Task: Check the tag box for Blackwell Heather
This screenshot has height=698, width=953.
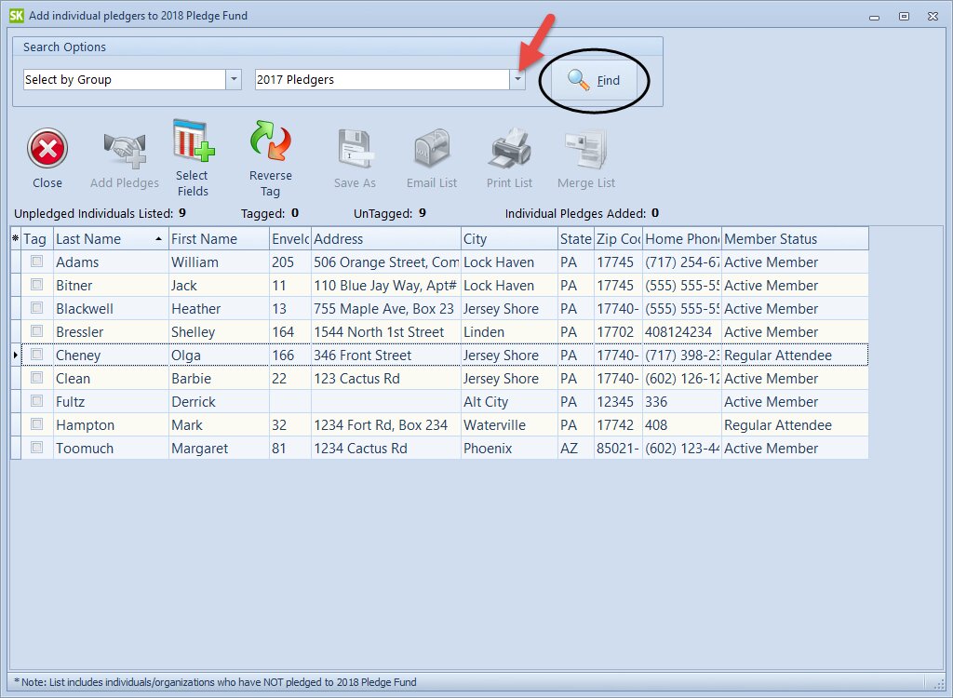Action: pos(37,308)
